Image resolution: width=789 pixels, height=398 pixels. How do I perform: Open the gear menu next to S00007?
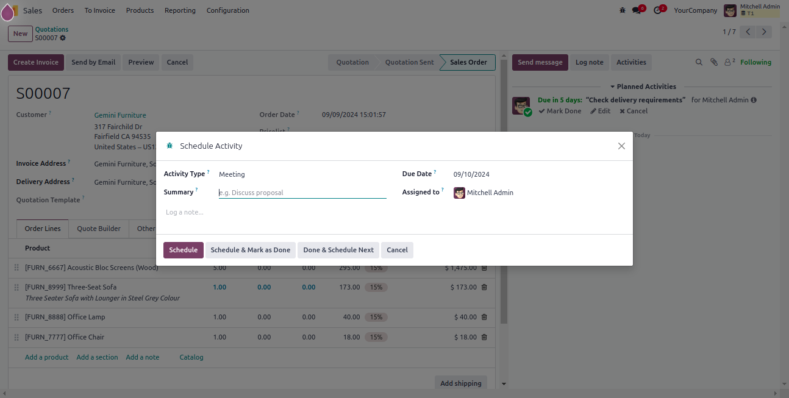pos(63,38)
